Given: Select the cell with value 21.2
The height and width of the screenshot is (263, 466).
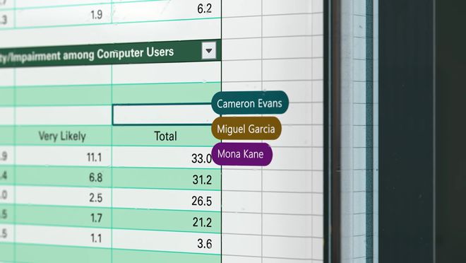Looking at the screenshot, I should 167,221.
